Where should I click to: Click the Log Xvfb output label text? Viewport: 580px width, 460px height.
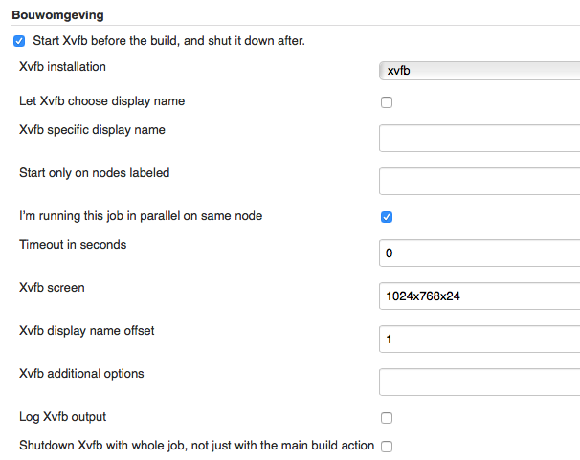click(x=62, y=416)
